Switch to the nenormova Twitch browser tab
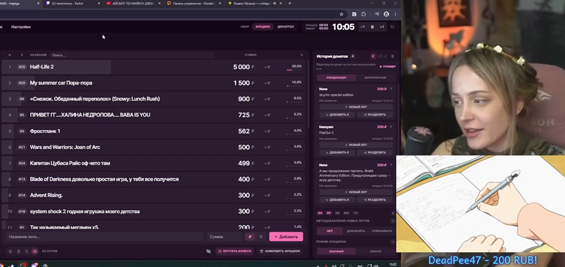Image resolution: width=565 pixels, height=267 pixels. pos(72,3)
